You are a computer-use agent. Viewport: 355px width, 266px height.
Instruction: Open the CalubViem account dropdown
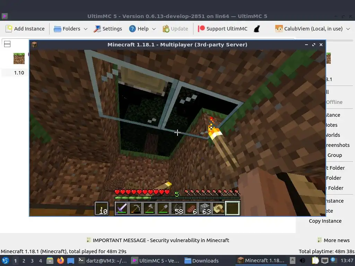(312, 29)
